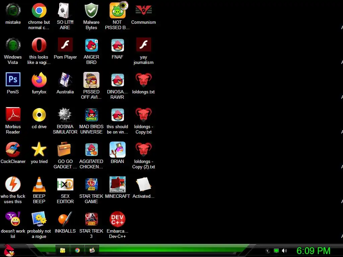The width and height of the screenshot is (343, 257).
Task: Open the Angry Bird Start button
Action: pos(9,250)
